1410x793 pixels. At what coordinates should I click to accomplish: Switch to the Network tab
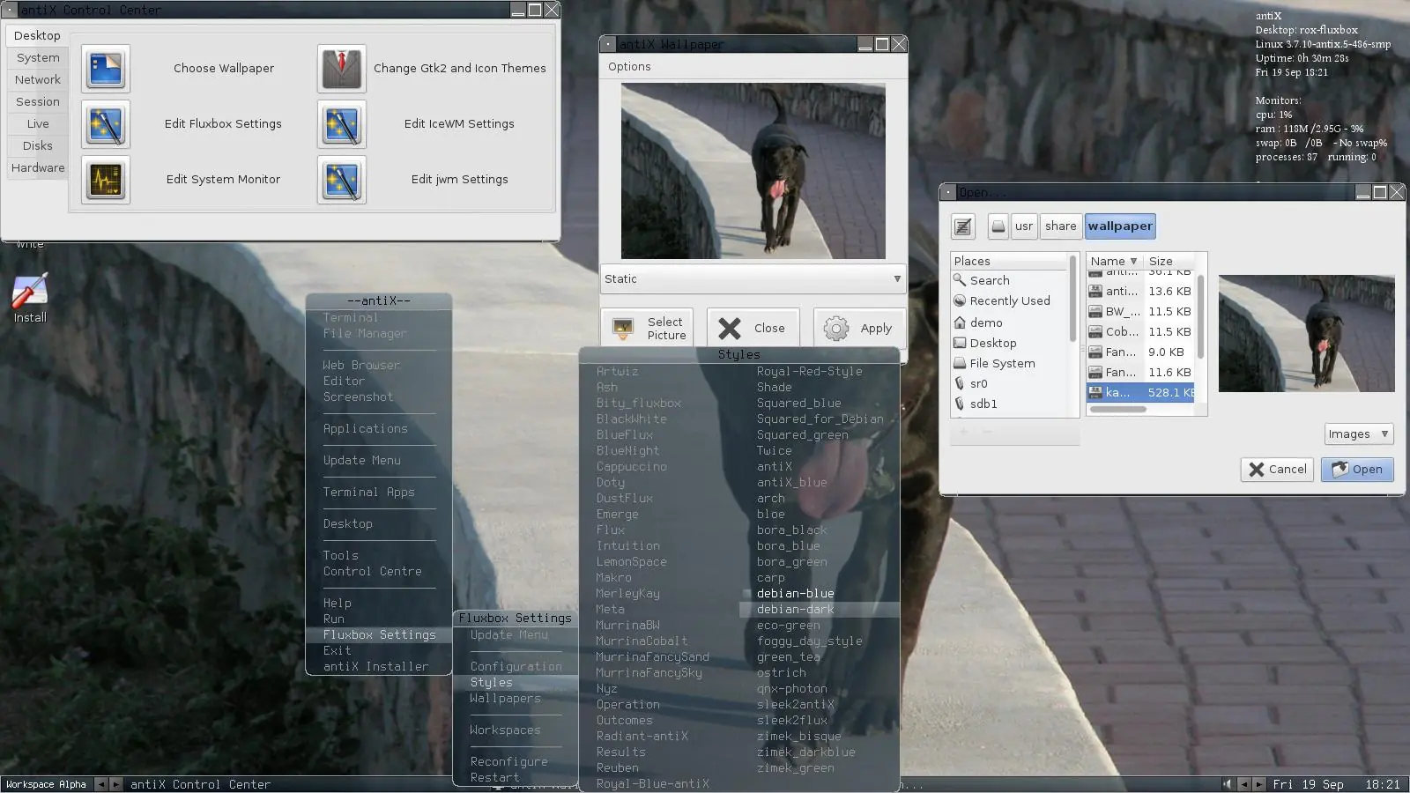coord(38,79)
